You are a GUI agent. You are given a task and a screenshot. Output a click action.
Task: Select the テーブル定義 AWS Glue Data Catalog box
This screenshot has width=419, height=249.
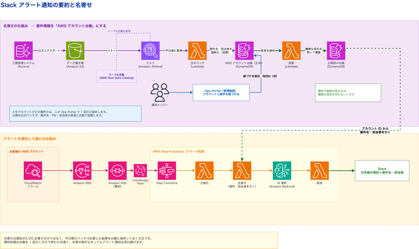click(117, 76)
